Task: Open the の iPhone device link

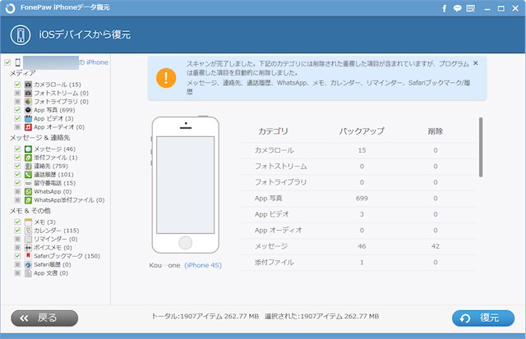Action: [94, 62]
